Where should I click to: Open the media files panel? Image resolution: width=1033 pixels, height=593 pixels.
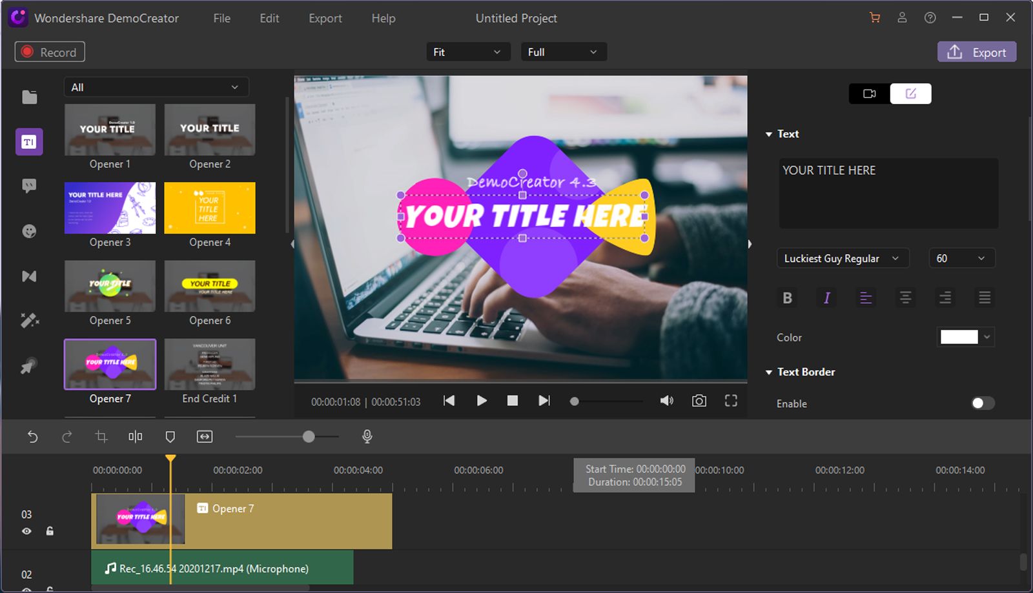(29, 97)
